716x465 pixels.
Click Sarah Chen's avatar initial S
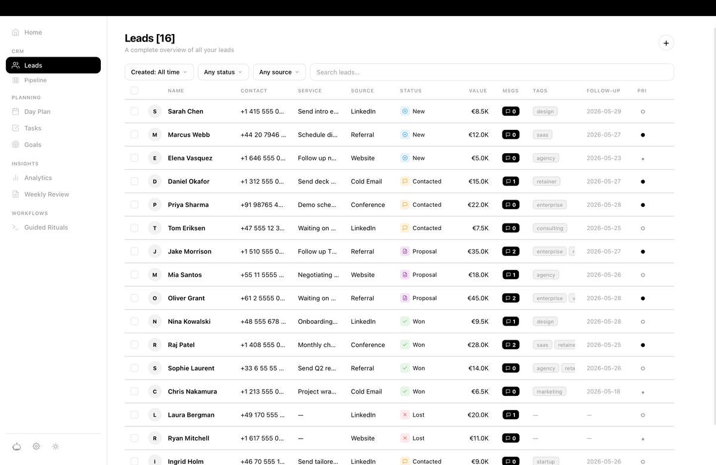[155, 111]
